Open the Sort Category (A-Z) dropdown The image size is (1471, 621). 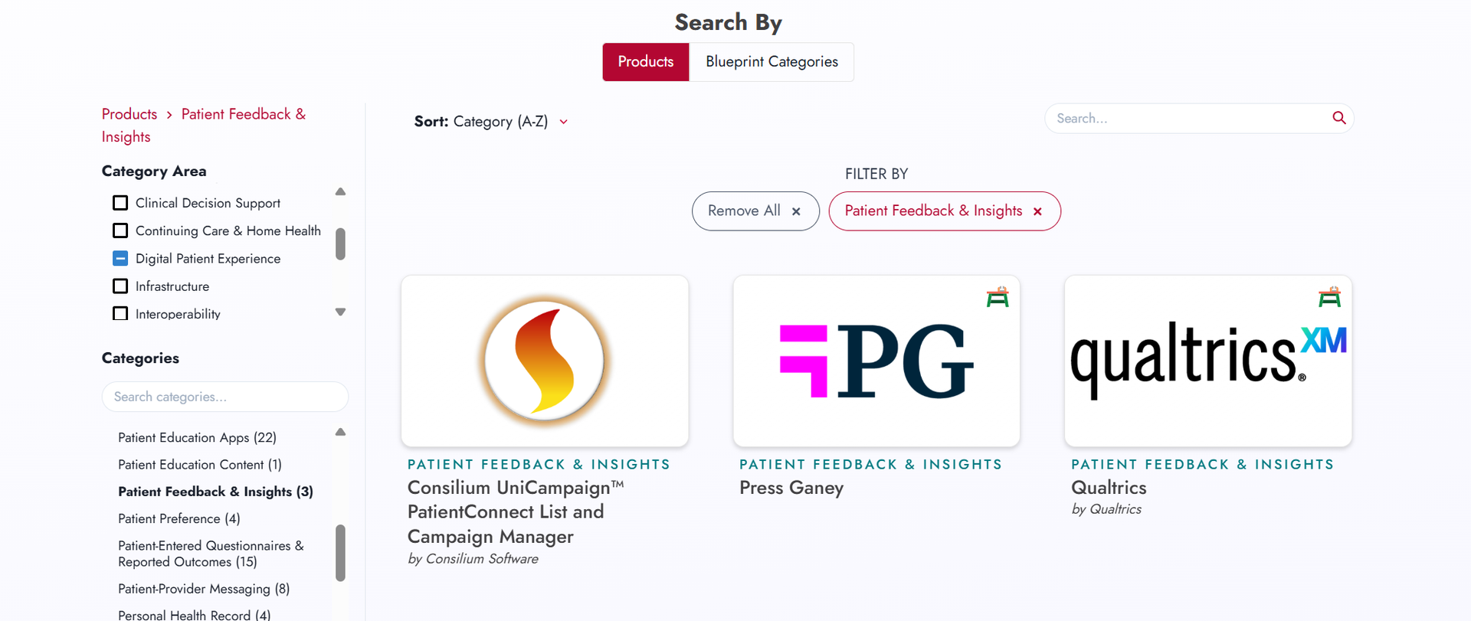pos(490,122)
